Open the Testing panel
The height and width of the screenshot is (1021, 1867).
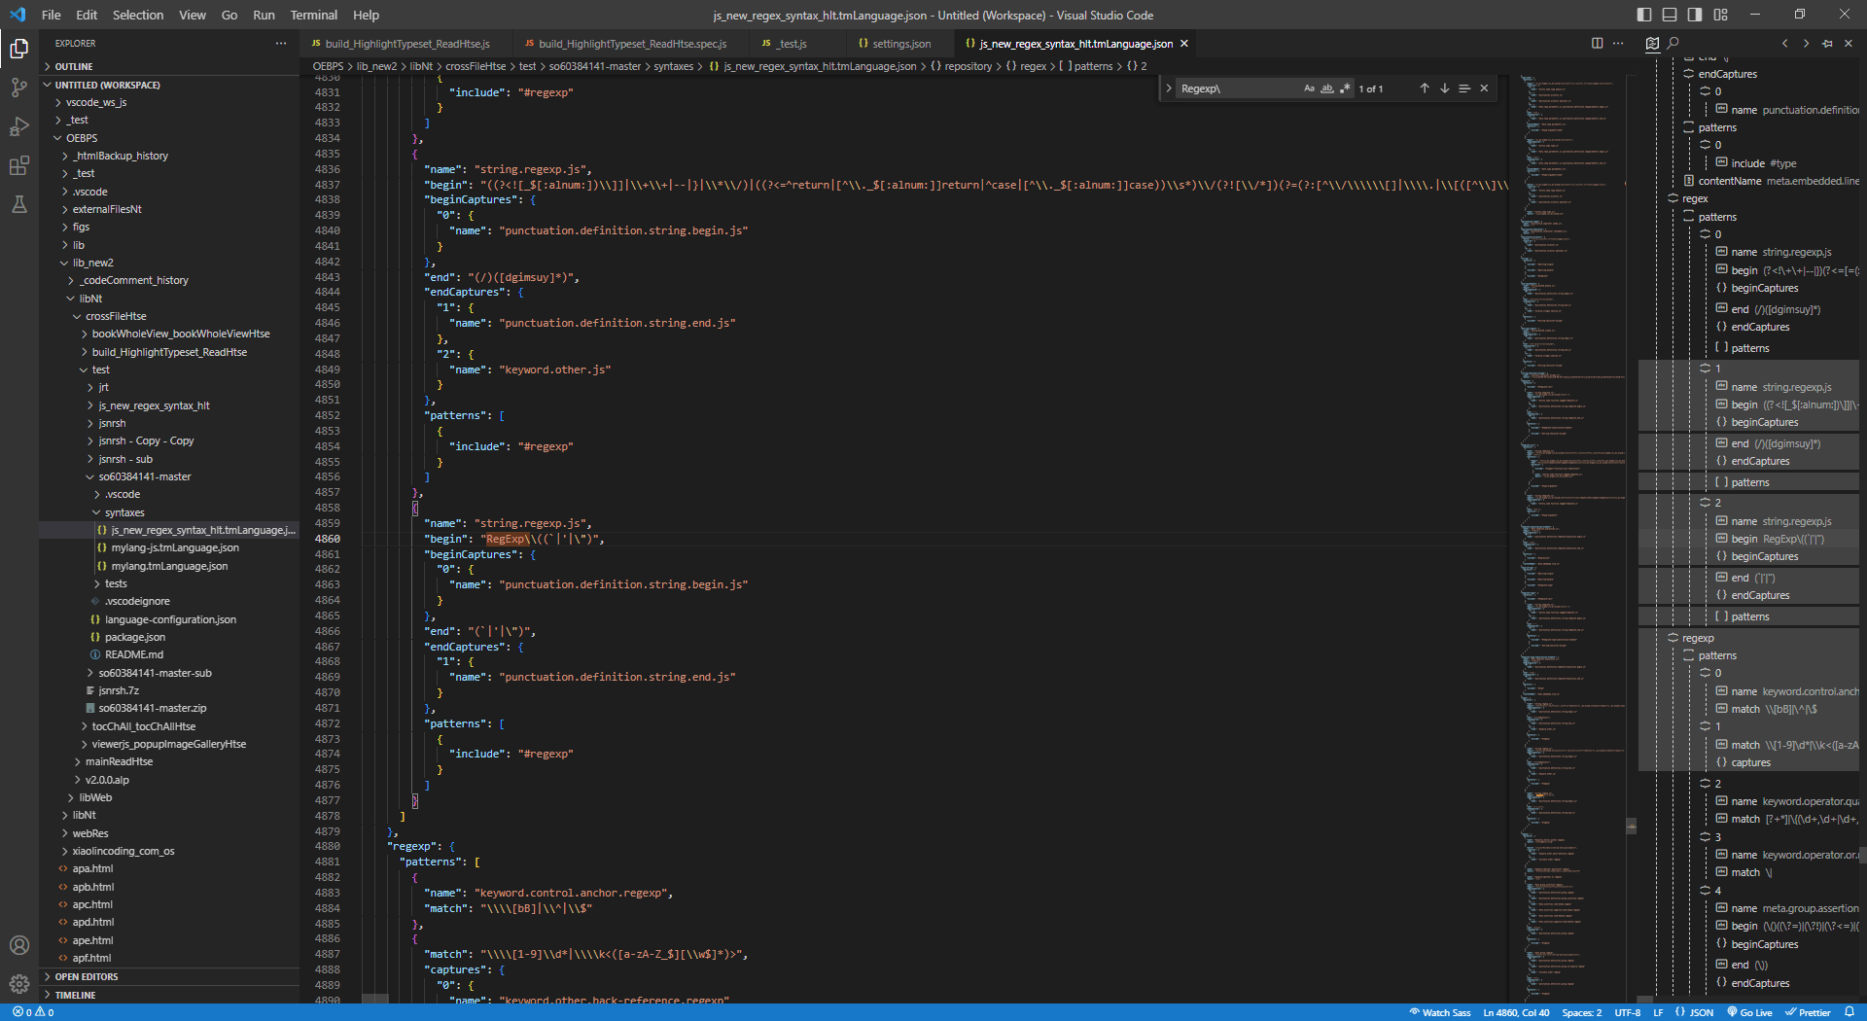point(19,204)
